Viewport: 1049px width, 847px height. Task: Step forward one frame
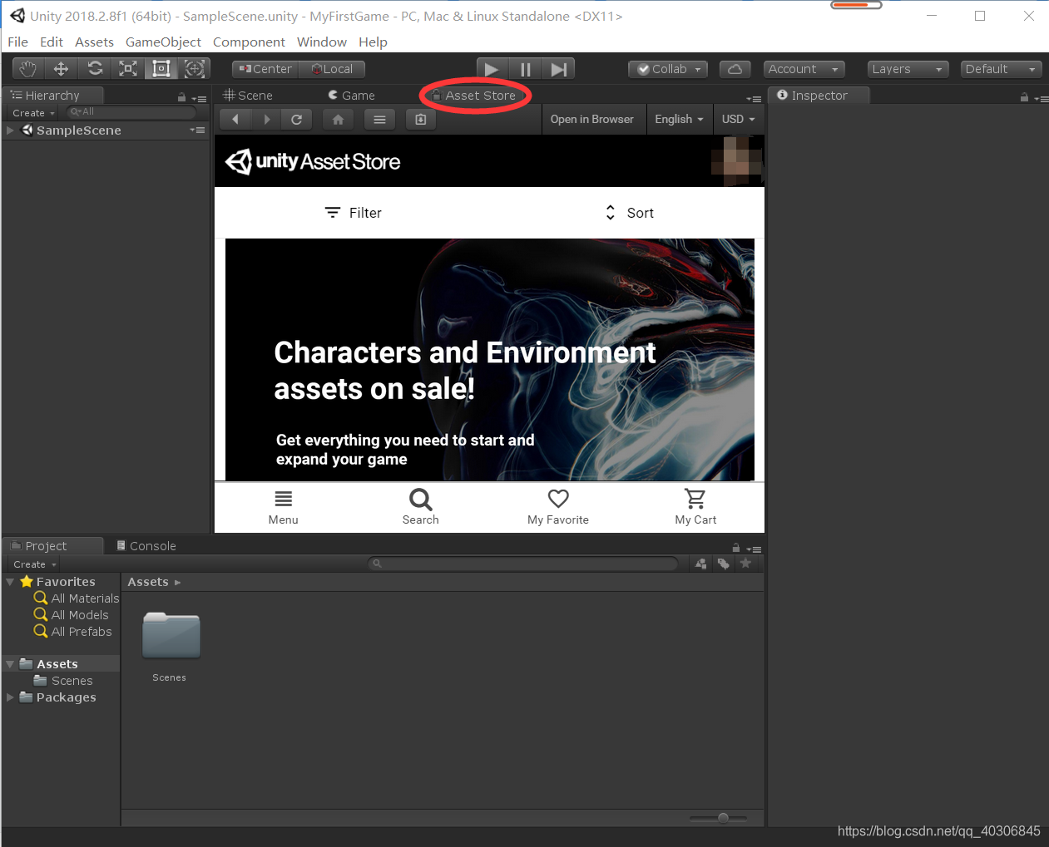coord(558,69)
